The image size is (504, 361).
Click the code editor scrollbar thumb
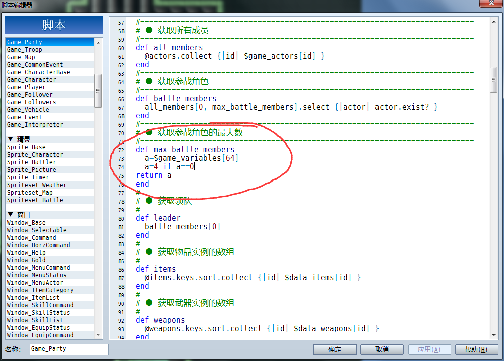point(494,80)
